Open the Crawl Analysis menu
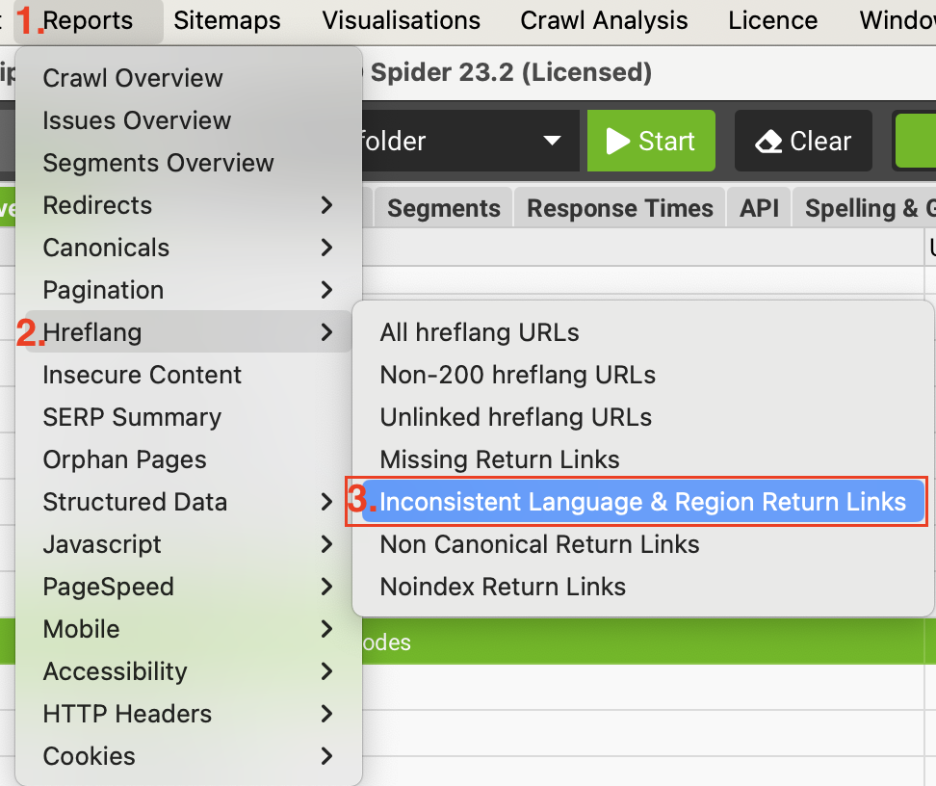 click(x=604, y=20)
